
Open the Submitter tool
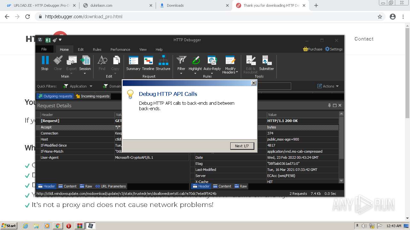click(x=266, y=63)
